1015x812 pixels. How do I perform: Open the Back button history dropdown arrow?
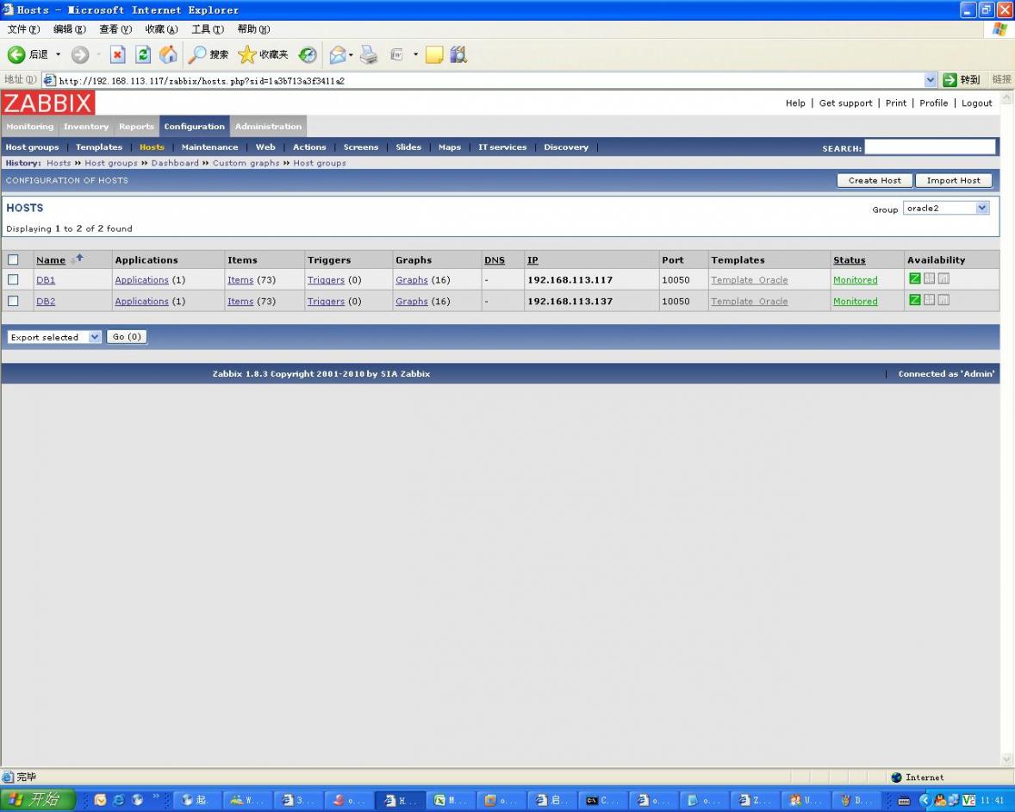pyautogui.click(x=59, y=54)
